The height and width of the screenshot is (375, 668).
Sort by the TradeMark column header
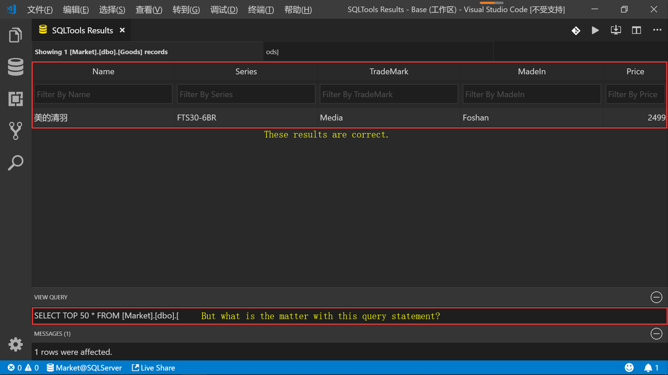coord(389,72)
